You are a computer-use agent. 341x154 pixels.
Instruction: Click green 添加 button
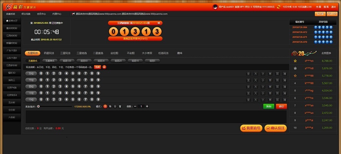[x=269, y=106]
